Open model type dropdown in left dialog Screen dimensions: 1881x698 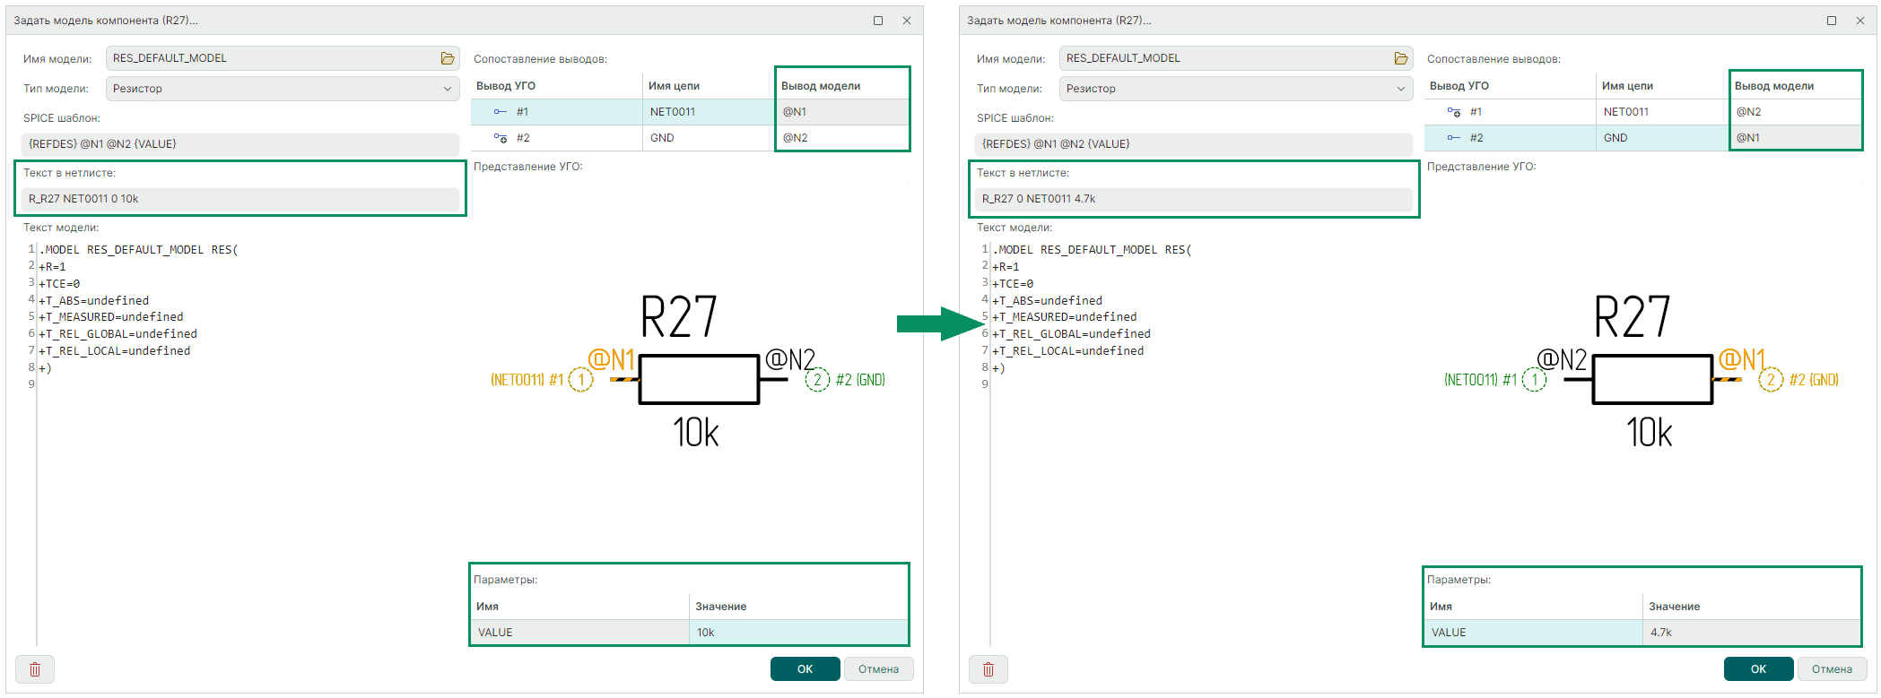pyautogui.click(x=283, y=89)
